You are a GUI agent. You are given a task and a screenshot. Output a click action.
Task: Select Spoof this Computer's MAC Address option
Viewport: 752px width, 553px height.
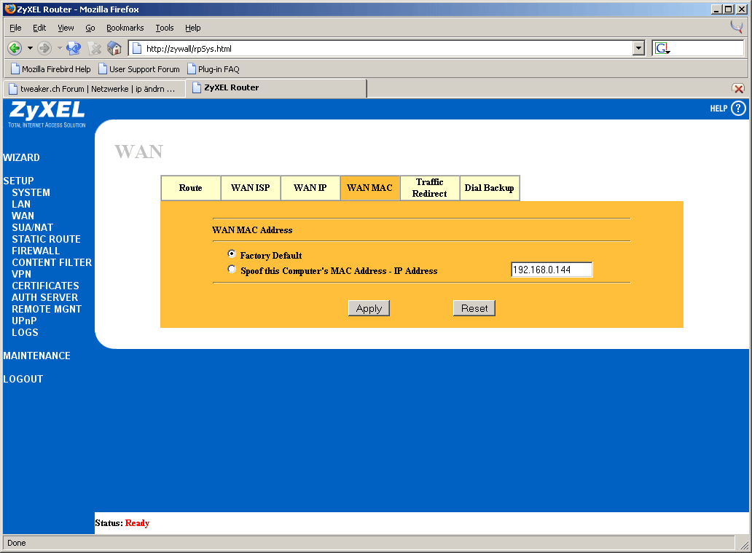point(232,270)
